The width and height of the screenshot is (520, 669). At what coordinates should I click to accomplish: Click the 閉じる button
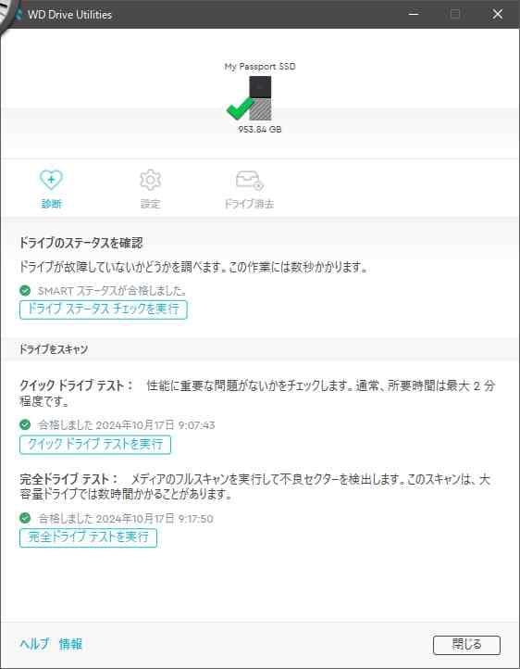pos(466,645)
